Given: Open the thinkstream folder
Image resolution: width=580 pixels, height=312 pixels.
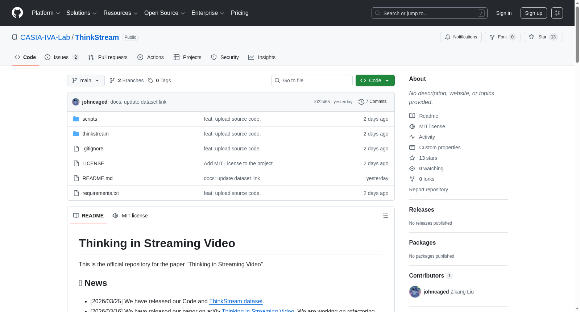Looking at the screenshot, I should tap(95, 134).
